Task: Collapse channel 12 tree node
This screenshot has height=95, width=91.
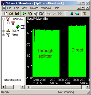Action: [8, 23]
